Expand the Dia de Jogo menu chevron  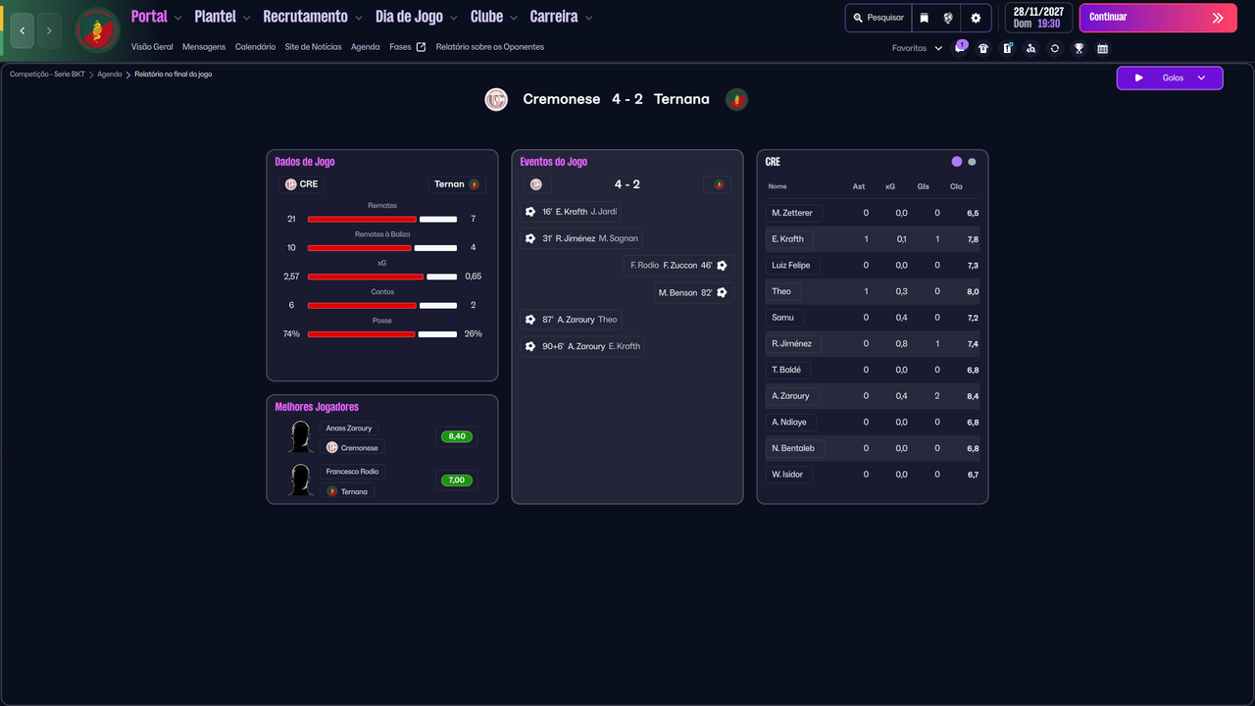coord(454,18)
